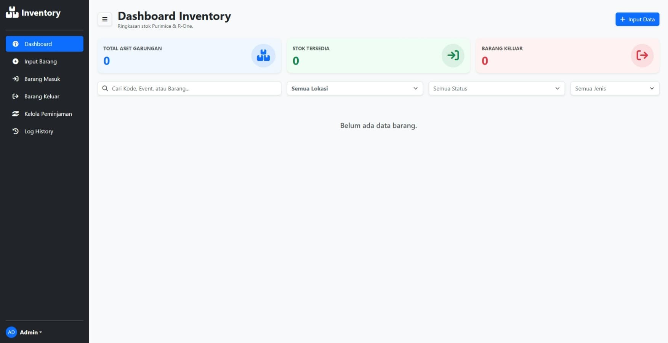668x343 pixels.
Task: Click the "Belum ada data barang." message
Action: pyautogui.click(x=378, y=126)
